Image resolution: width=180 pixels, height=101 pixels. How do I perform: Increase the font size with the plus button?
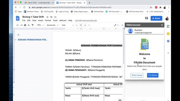pyautogui.click(x=85, y=25)
